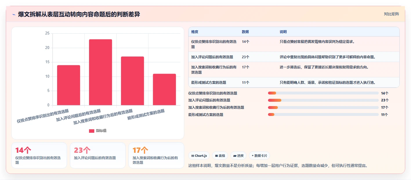Select the 数据卡片 tag chip
The width and height of the screenshot is (411, 180).
click(x=259, y=156)
